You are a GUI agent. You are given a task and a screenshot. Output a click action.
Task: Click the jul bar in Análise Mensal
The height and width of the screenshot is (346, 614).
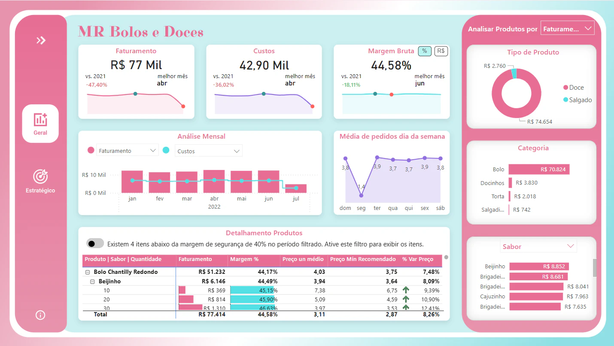click(296, 188)
